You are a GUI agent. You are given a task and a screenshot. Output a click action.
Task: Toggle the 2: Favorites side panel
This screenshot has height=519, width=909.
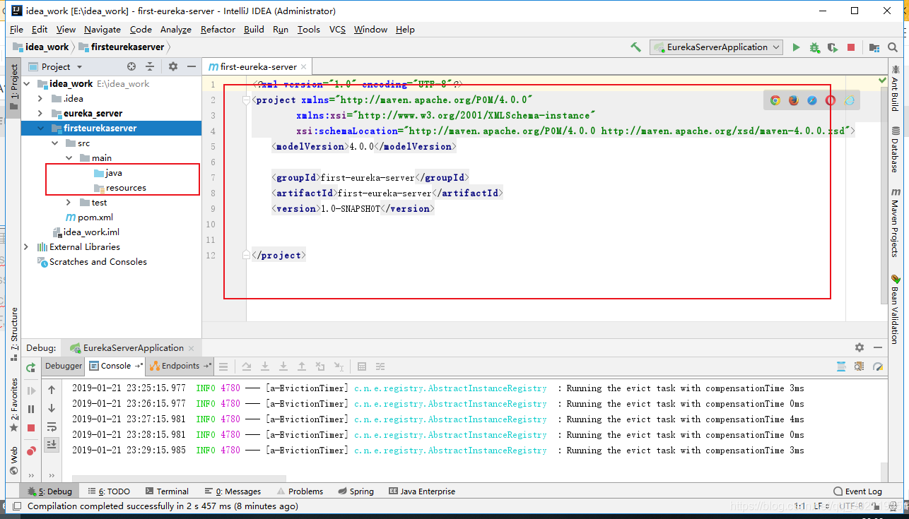13,405
